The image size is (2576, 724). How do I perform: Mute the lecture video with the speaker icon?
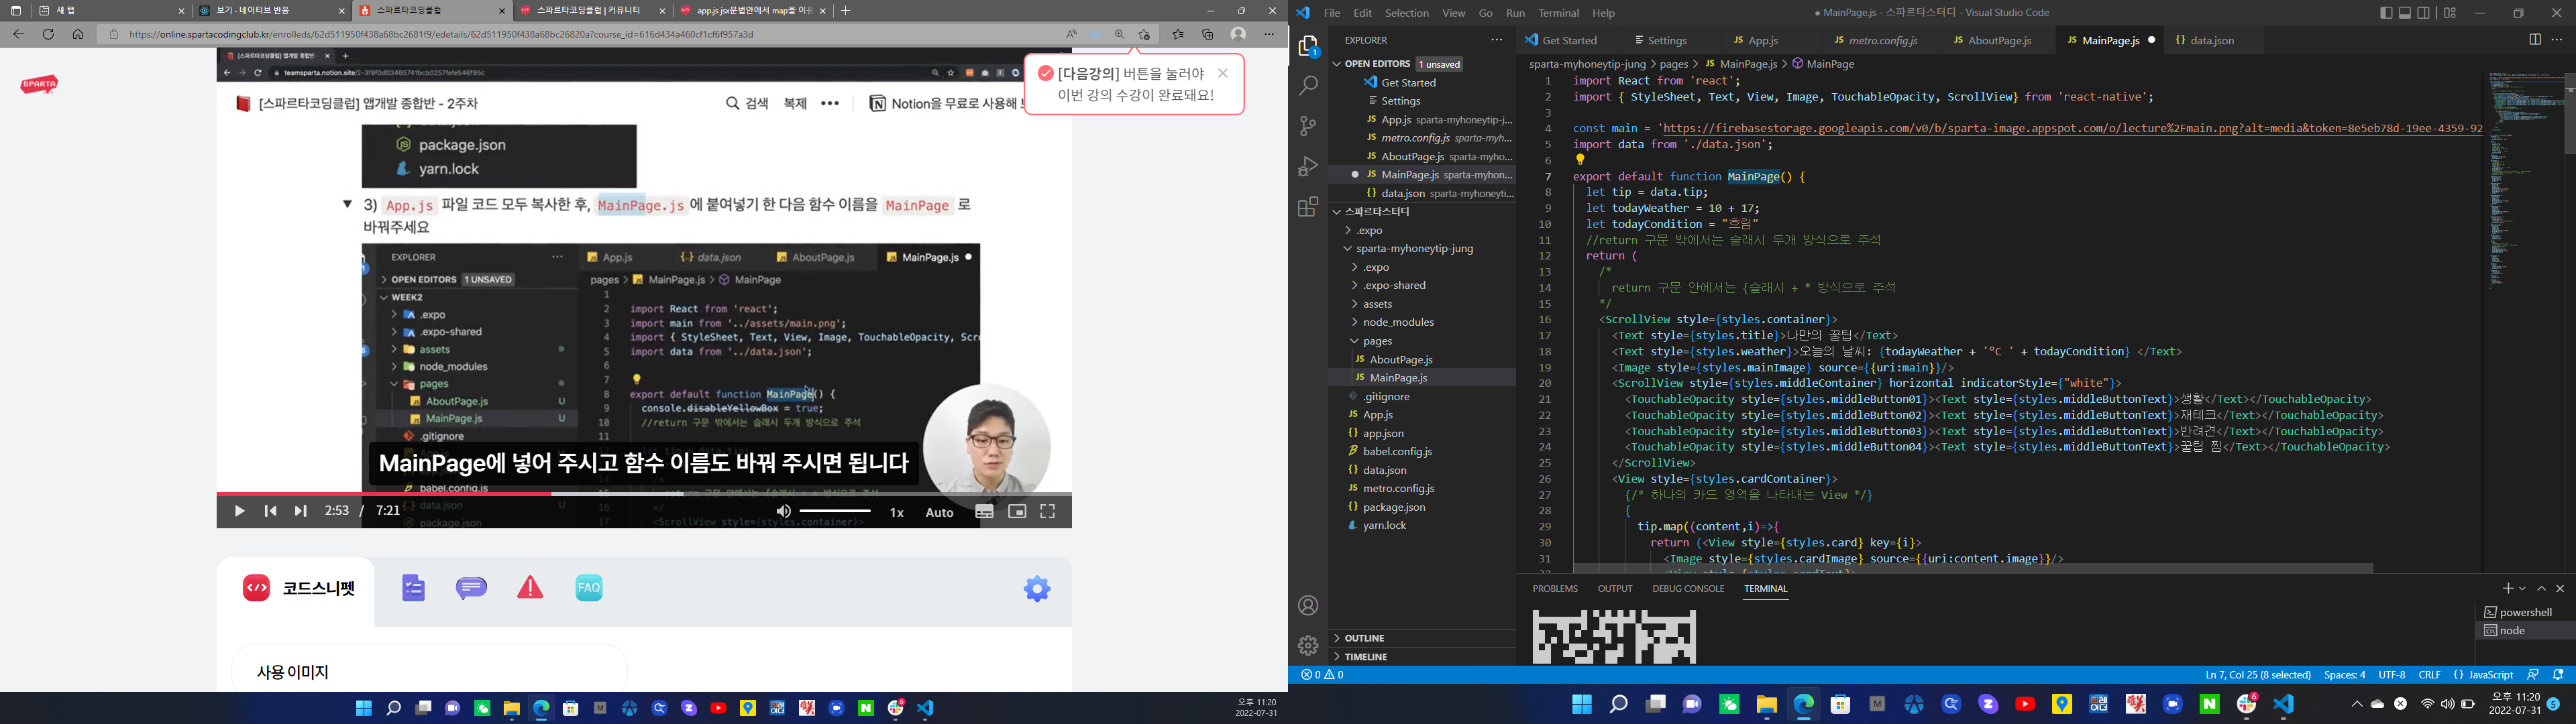click(x=783, y=512)
